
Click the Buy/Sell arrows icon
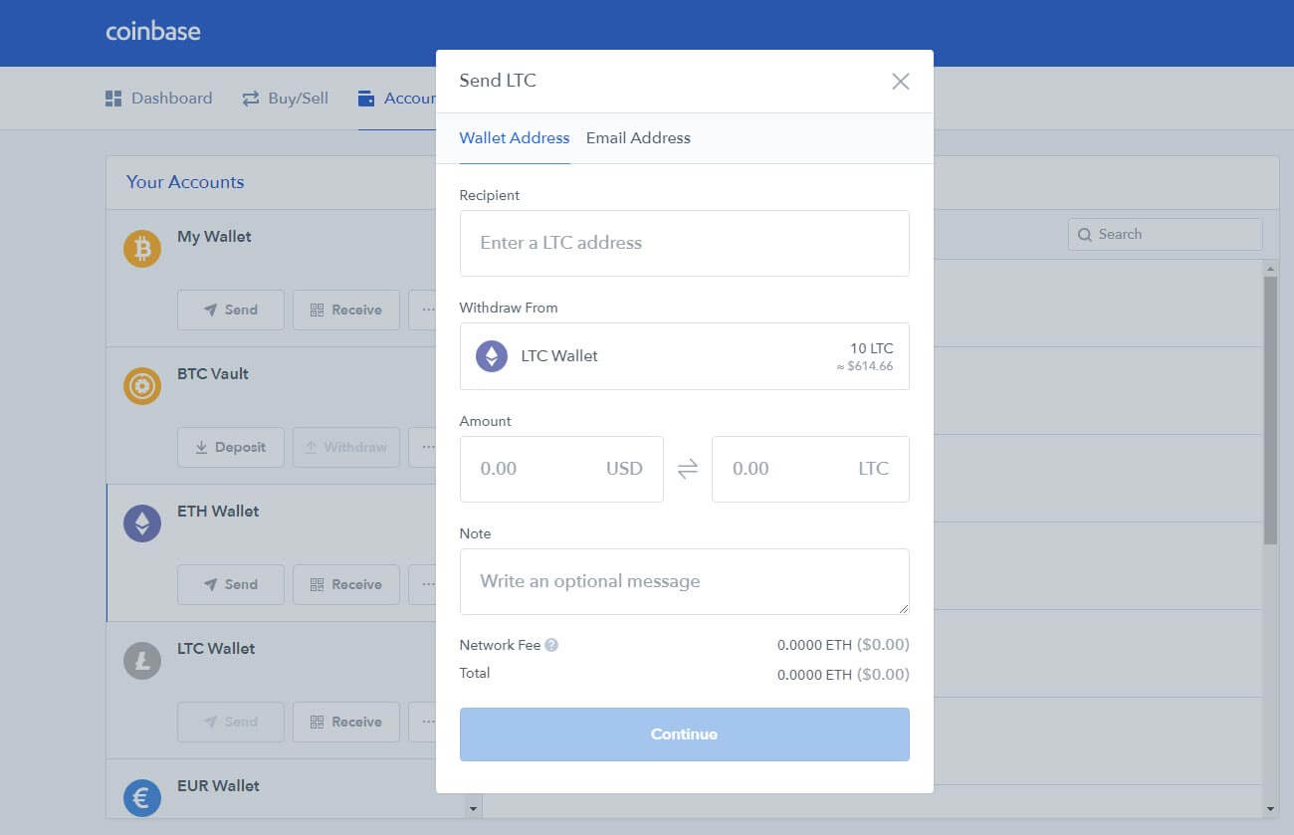(251, 99)
